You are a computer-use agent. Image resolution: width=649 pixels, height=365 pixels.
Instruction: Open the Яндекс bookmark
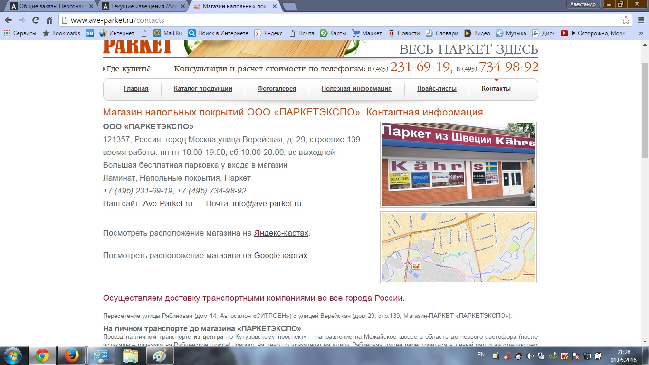click(268, 33)
